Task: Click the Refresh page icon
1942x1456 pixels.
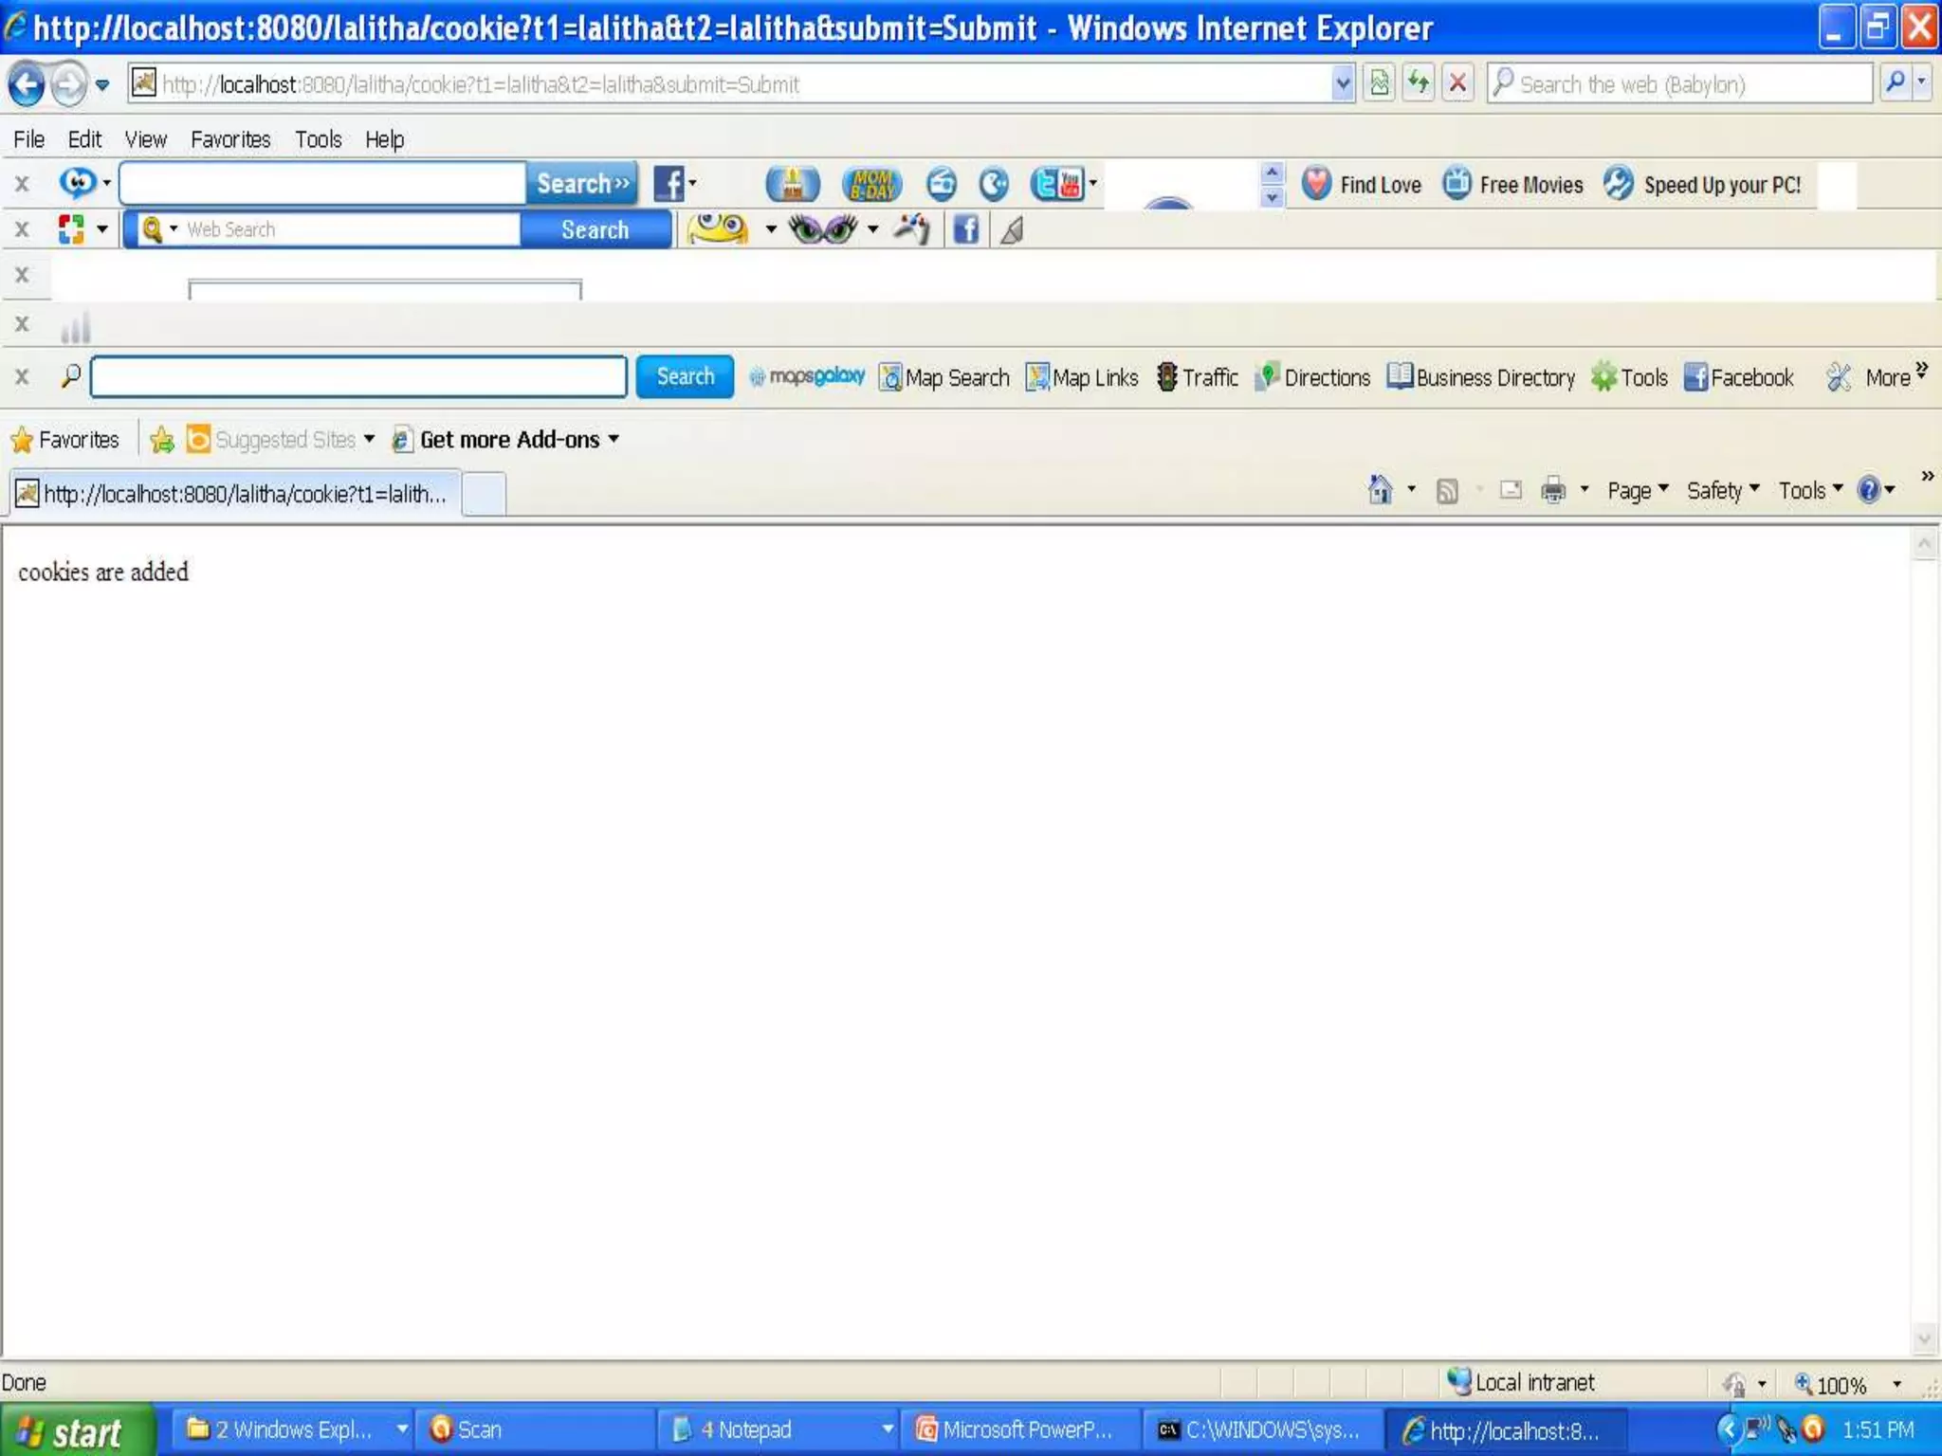Action: pyautogui.click(x=1419, y=83)
